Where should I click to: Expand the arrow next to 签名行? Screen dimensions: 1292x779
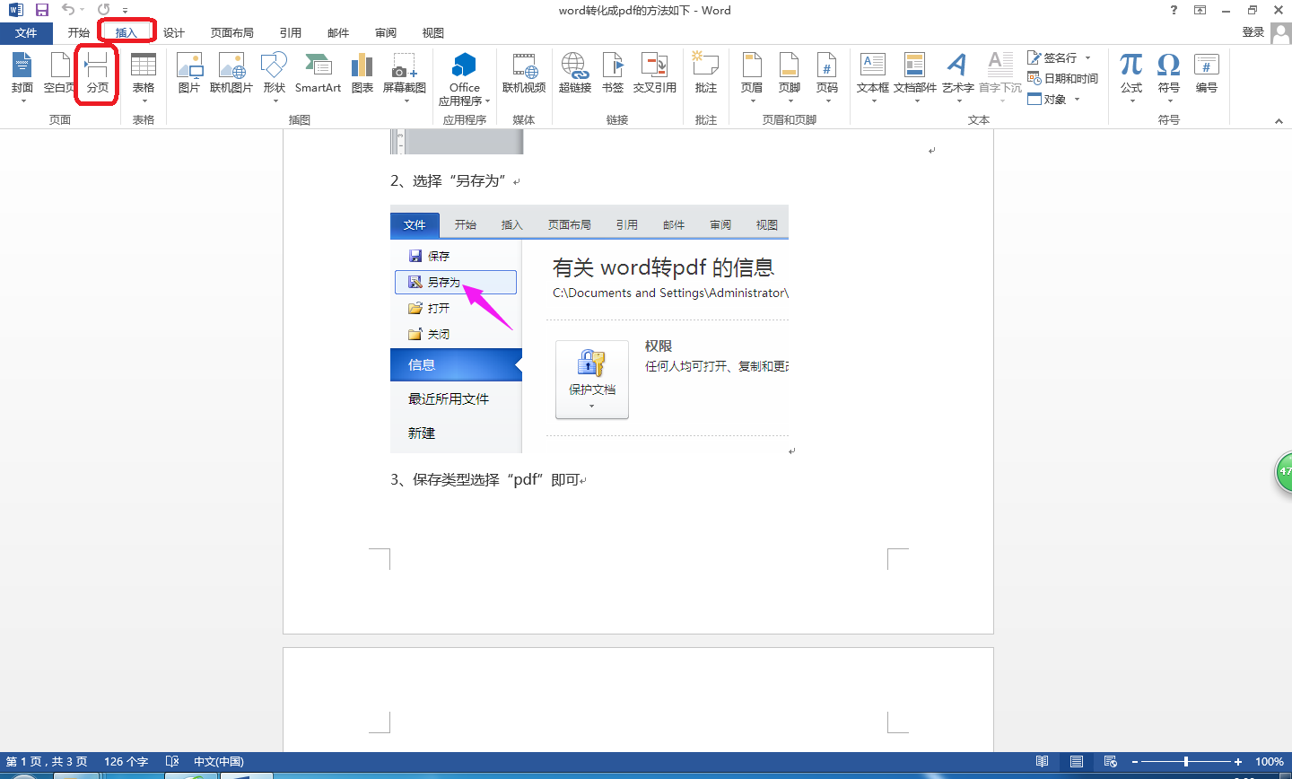click(1087, 57)
